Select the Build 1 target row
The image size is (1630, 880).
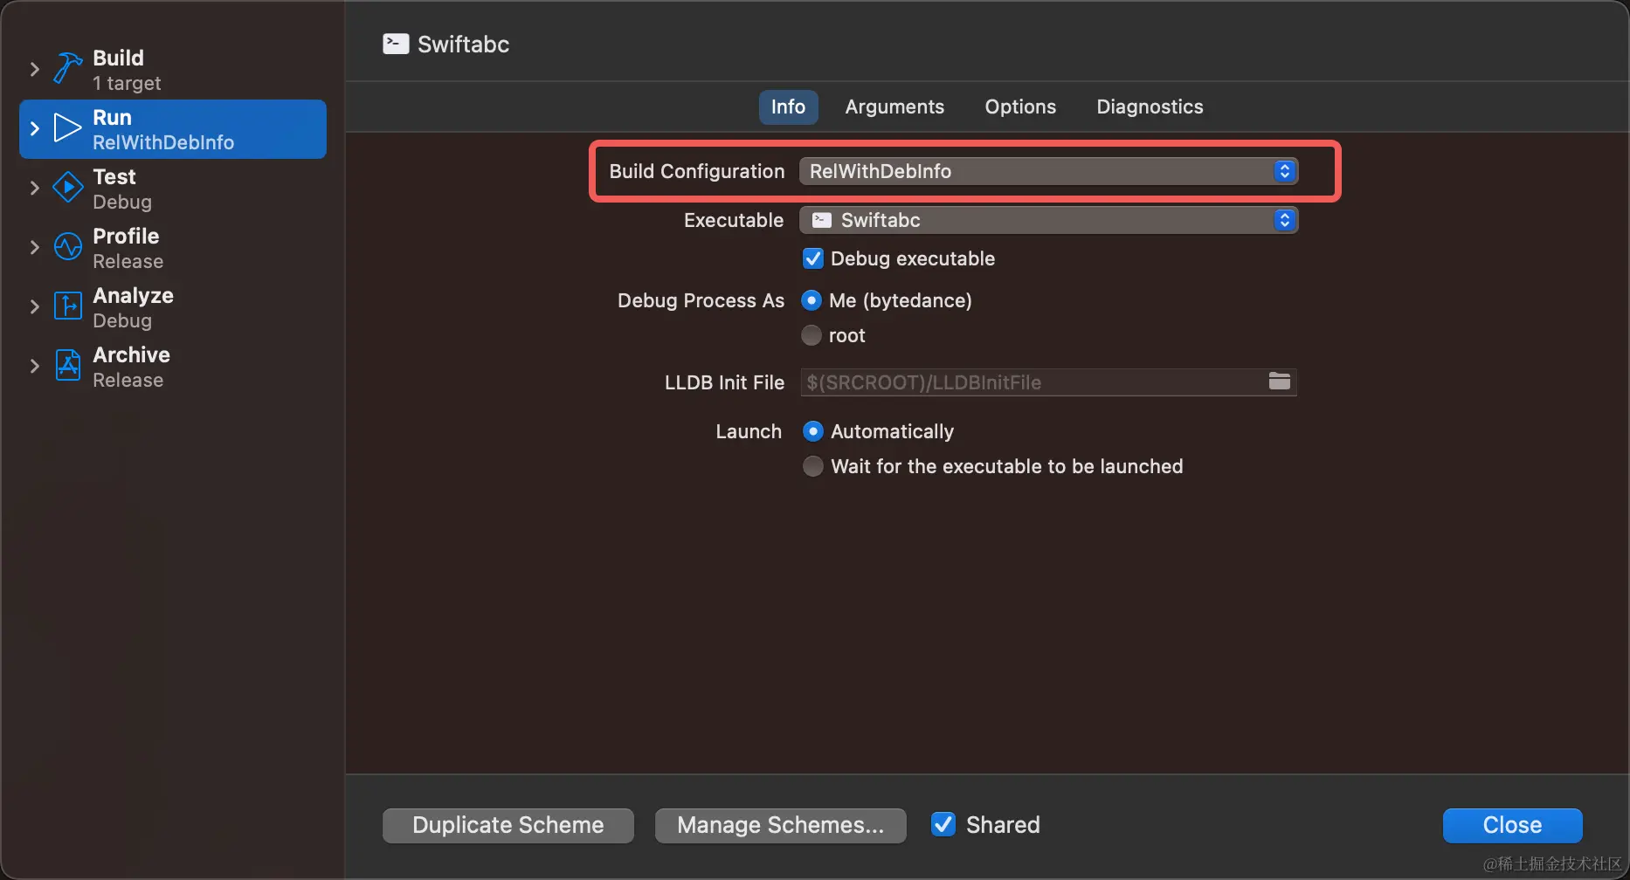[173, 70]
